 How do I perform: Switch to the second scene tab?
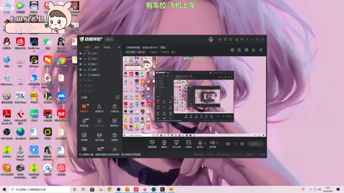click(x=97, y=47)
